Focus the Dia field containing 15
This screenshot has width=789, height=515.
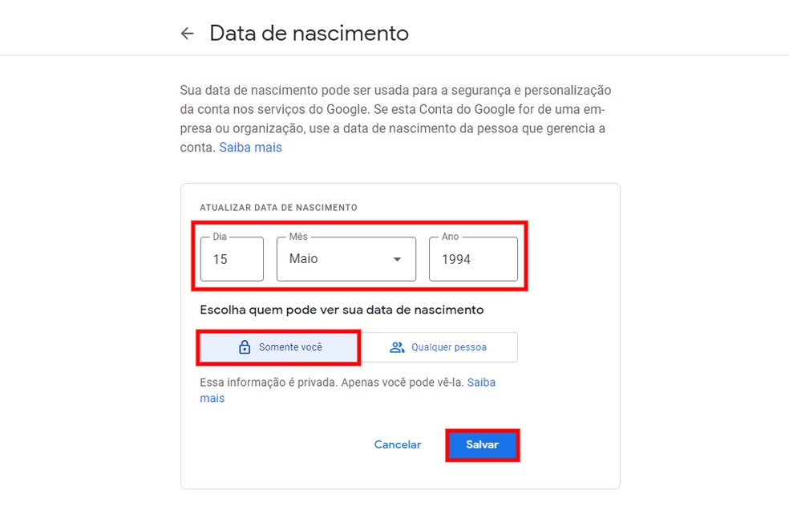click(x=231, y=259)
